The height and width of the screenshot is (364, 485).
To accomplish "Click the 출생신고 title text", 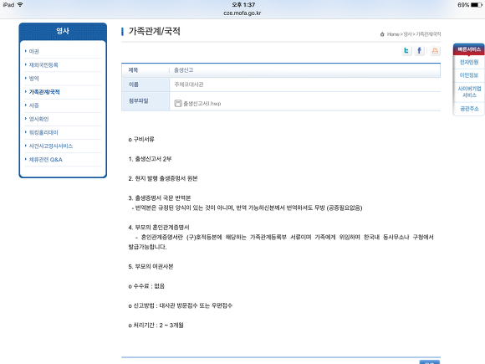I will [x=184, y=70].
